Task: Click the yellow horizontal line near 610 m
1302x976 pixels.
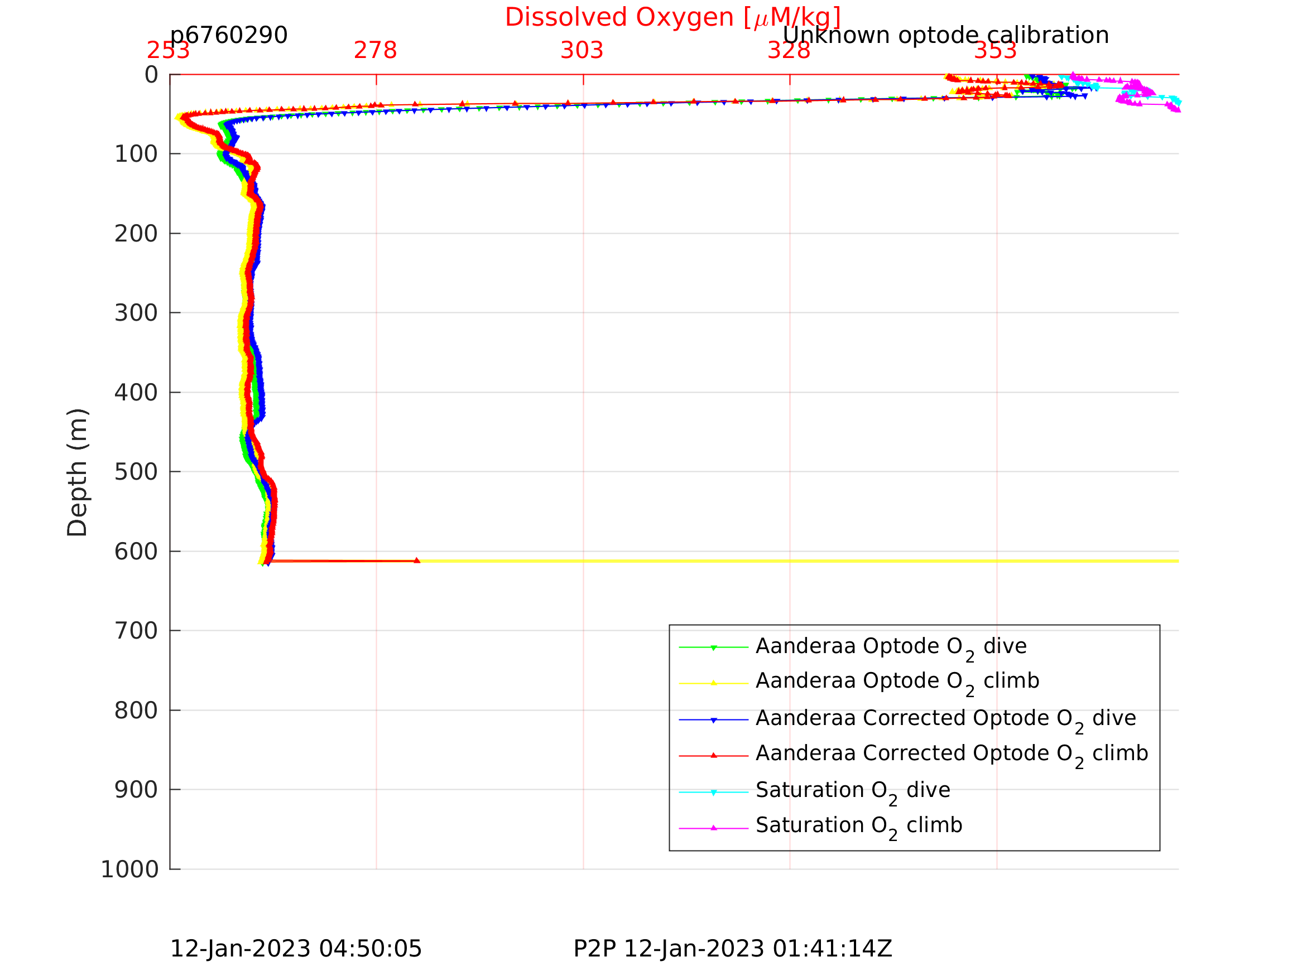Action: click(x=797, y=561)
